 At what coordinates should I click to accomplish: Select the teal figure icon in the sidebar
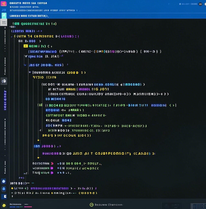pyautogui.click(x=4, y=16)
